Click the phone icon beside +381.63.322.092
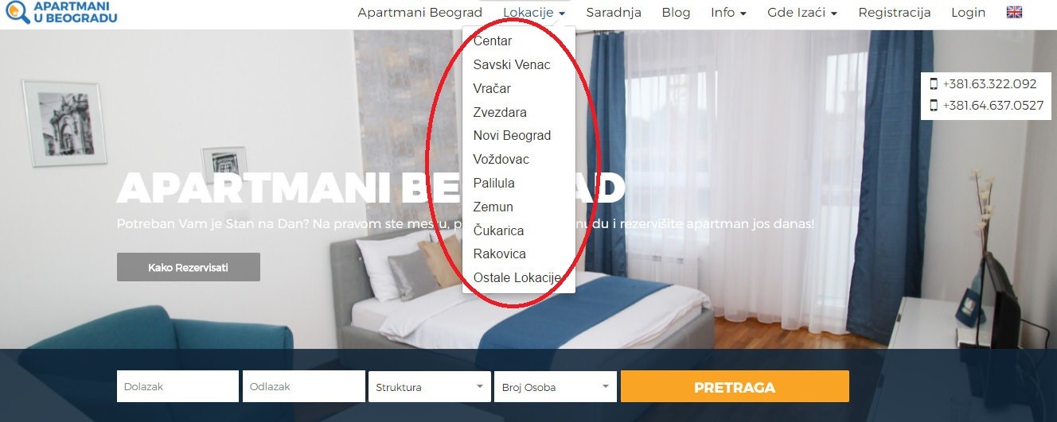 coord(934,84)
